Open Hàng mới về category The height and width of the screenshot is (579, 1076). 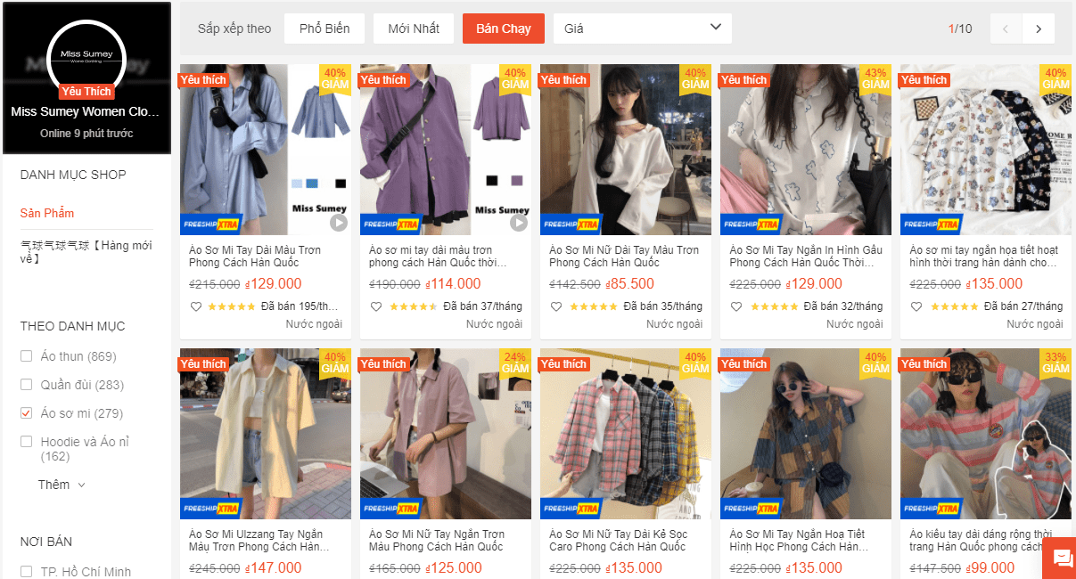[86, 252]
